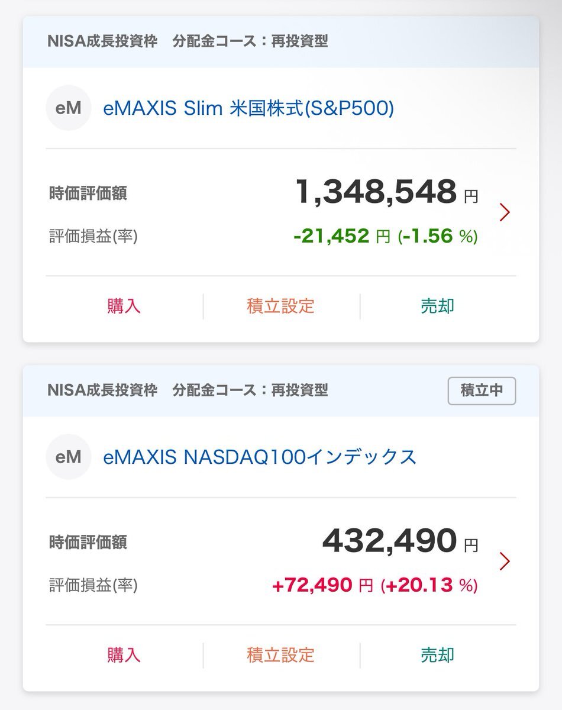
Task: Click 時価評価額 label on NASDAQ100 card
Action: [x=88, y=542]
